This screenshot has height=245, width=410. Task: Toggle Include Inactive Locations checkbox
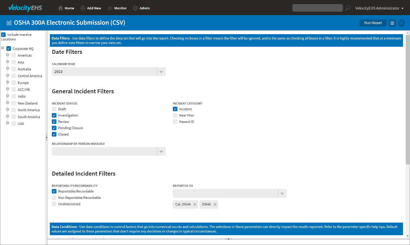click(x=4, y=35)
